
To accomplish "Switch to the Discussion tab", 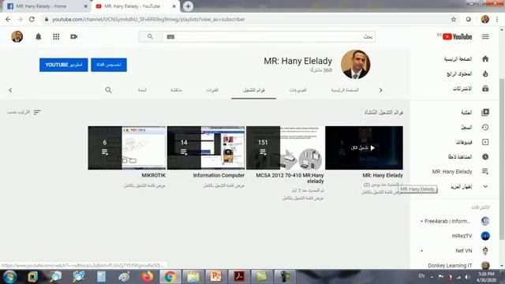I will [176, 90].
